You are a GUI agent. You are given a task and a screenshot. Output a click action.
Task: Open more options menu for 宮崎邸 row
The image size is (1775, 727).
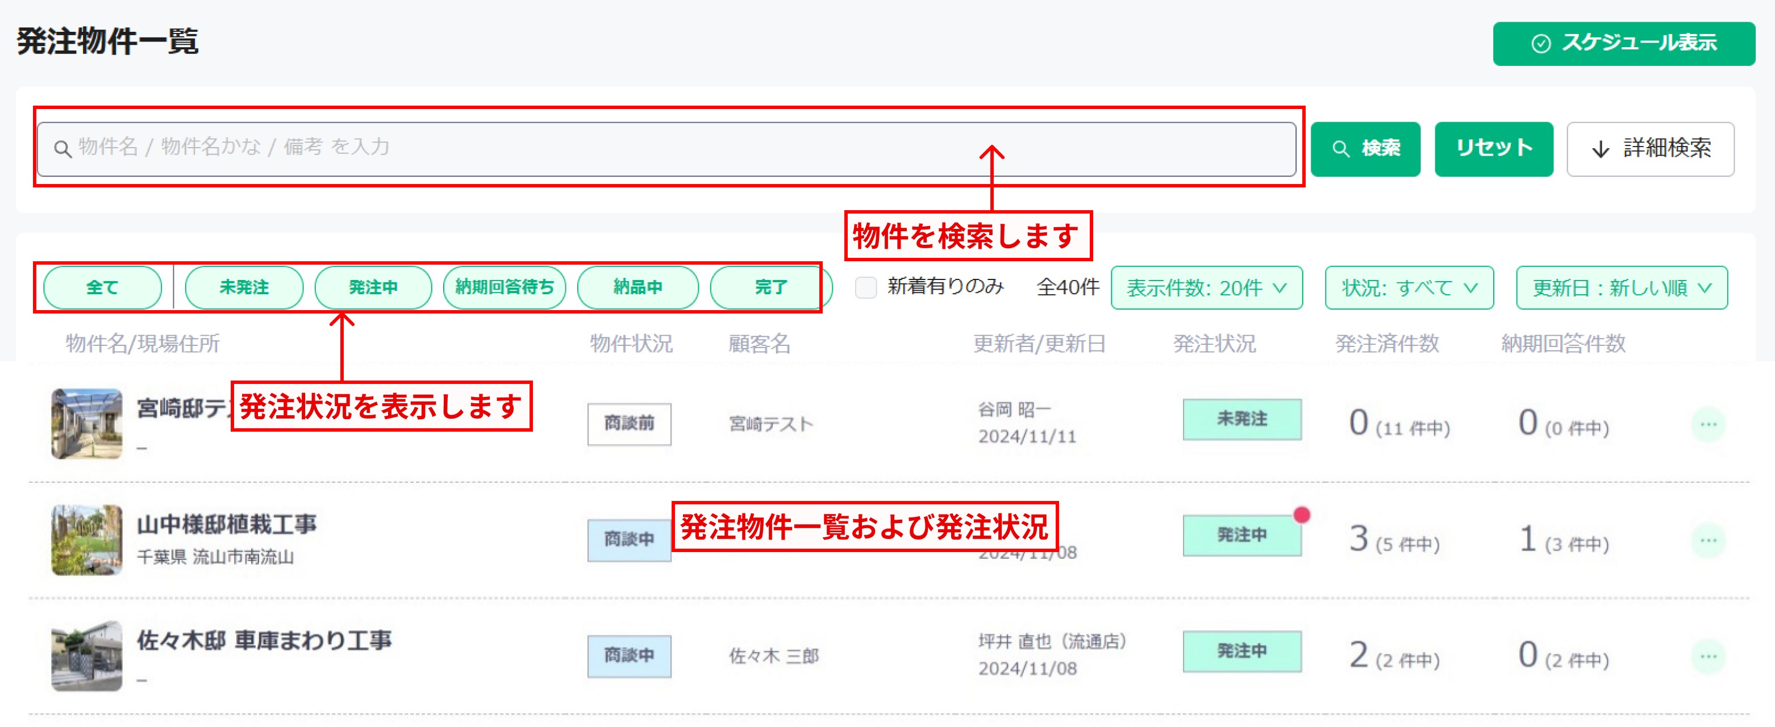pos(1708,424)
